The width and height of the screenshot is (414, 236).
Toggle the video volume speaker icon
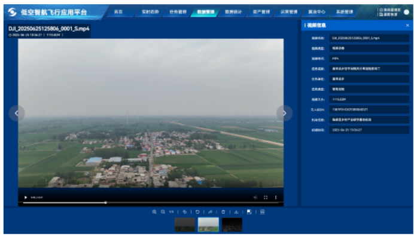coord(255,197)
